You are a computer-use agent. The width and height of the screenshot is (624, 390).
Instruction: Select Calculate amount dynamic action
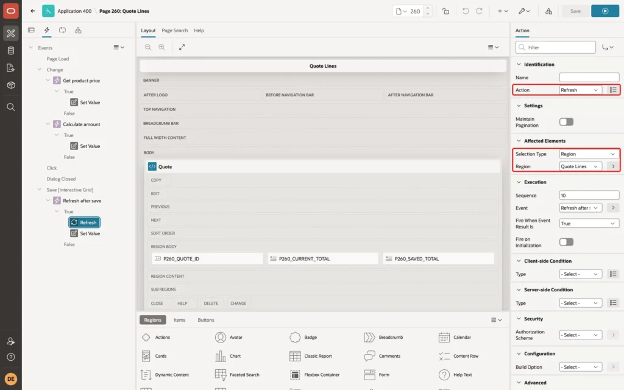click(x=81, y=124)
